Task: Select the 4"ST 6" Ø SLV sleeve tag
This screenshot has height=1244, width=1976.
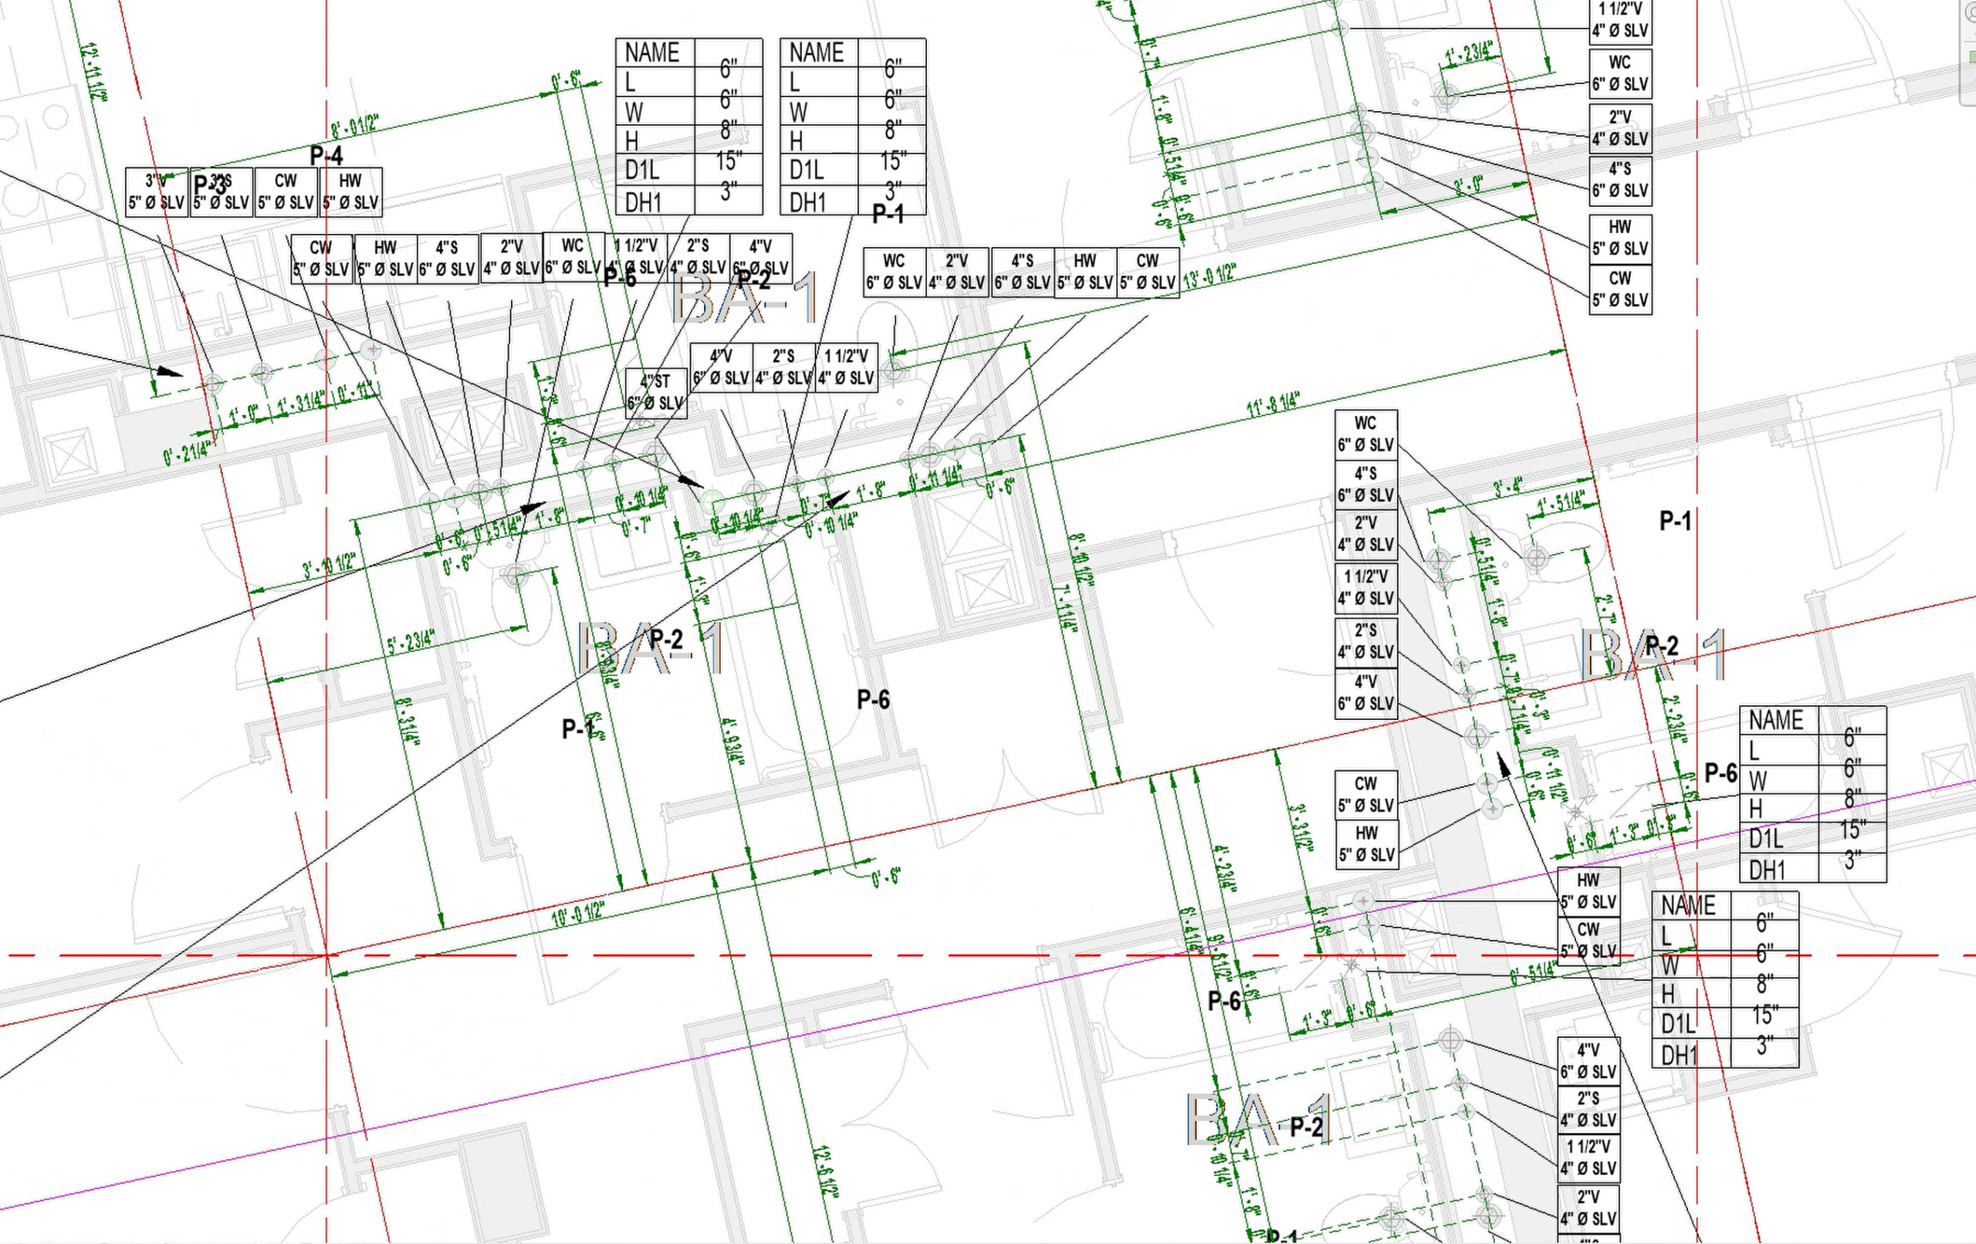Action: (655, 392)
